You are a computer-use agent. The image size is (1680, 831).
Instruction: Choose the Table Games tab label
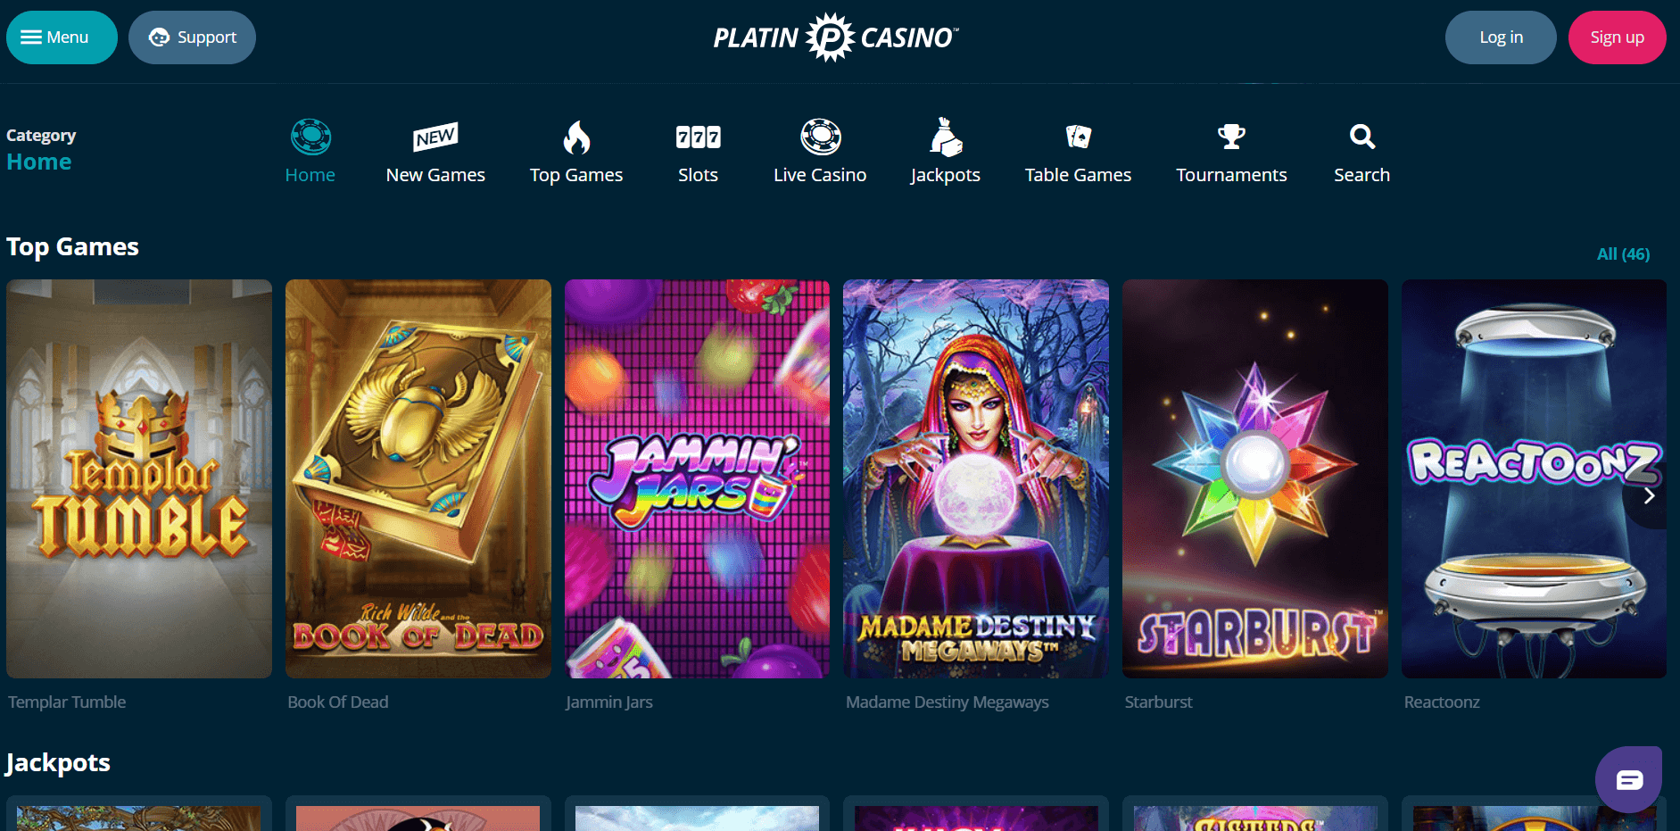(x=1078, y=175)
